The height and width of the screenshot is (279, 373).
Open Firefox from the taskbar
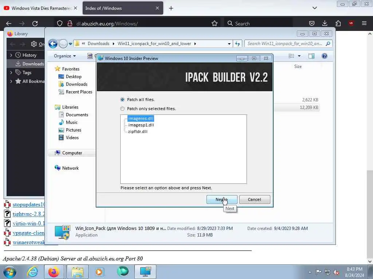[x=54, y=272]
